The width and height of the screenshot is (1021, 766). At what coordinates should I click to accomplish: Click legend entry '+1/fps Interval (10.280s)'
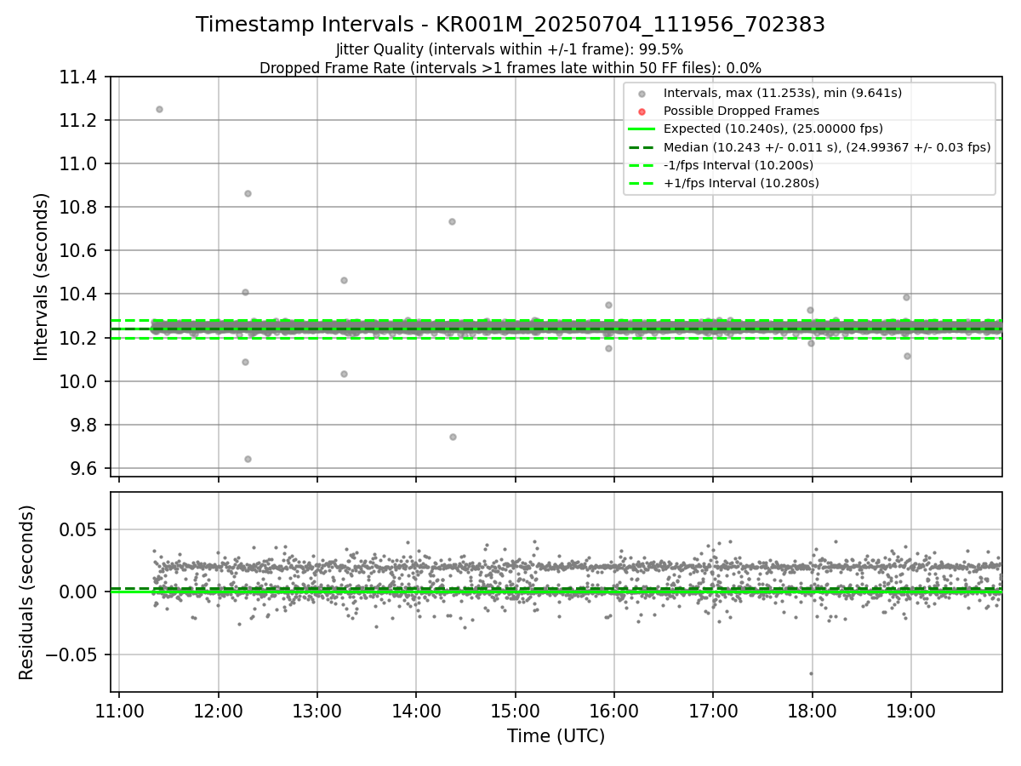click(741, 183)
